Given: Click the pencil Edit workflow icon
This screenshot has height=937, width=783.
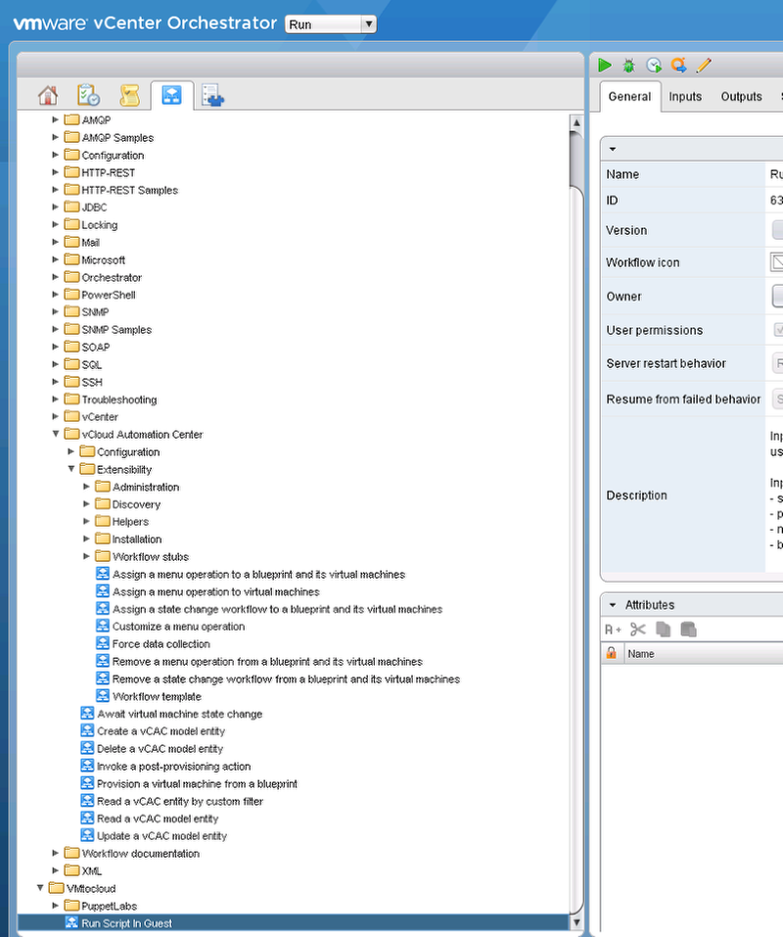Looking at the screenshot, I should pyautogui.click(x=704, y=66).
